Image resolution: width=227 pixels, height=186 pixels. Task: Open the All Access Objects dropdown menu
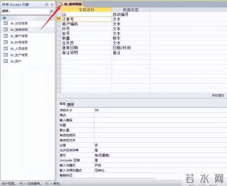click(47, 5)
